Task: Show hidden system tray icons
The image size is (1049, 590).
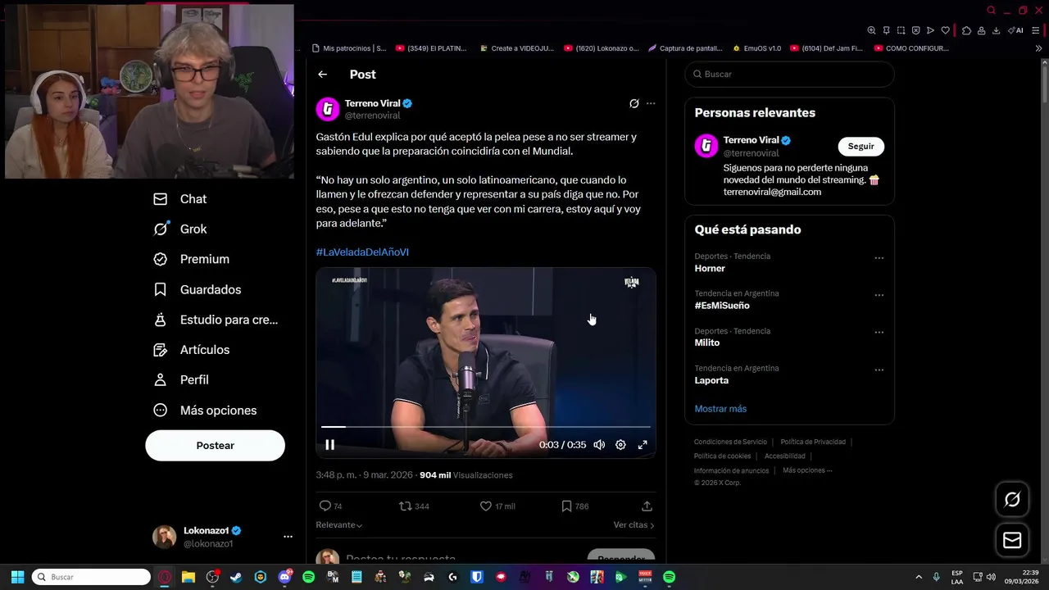Action: [x=918, y=577]
